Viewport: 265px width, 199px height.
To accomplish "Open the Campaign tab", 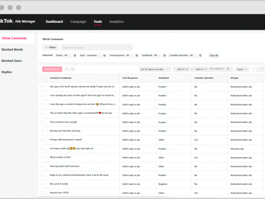I will click(78, 22).
